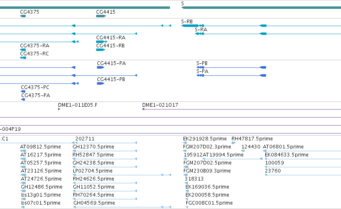Open the DME1-011E05.F feature label
Image resolution: width=341 pixels, height=209 pixels.
(x=78, y=105)
